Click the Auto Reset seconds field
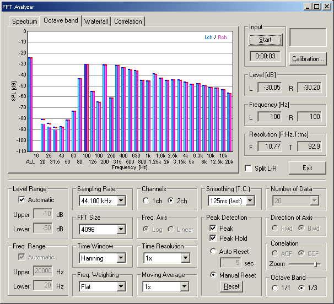This screenshot has height=304, width=334. coord(231,263)
